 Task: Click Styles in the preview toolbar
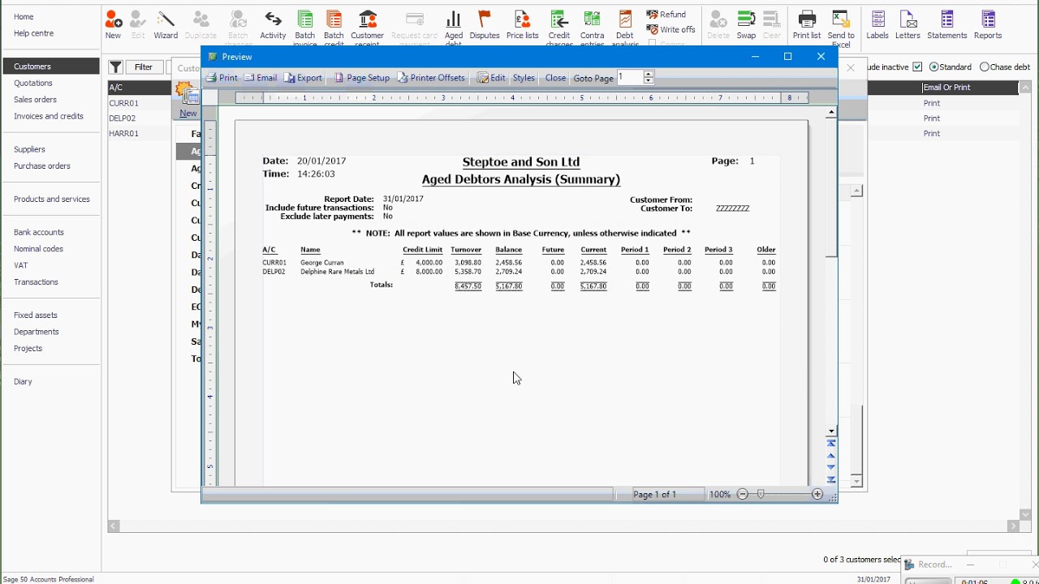tap(524, 78)
